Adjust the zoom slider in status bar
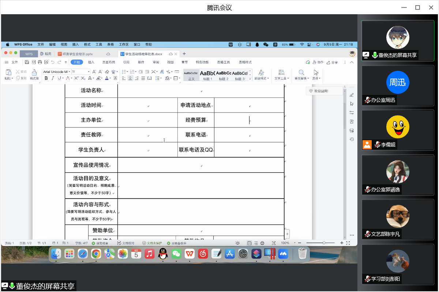439x292 pixels. click(324, 243)
